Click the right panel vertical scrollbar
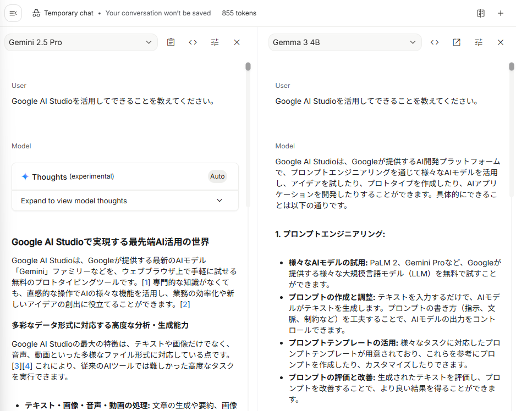Viewport: 516px width, 411px height. coord(512,66)
